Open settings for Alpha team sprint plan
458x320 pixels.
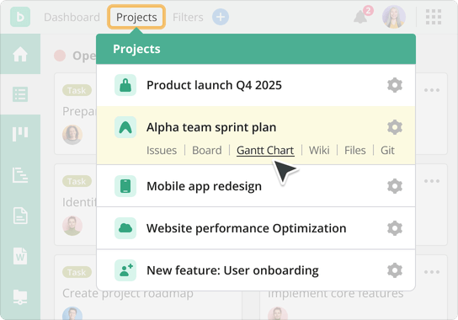(x=395, y=127)
